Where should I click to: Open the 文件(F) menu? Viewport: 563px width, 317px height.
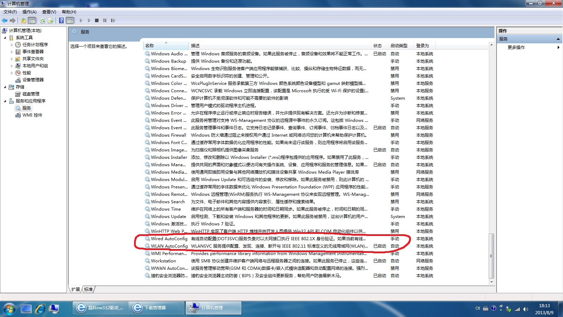[10, 12]
